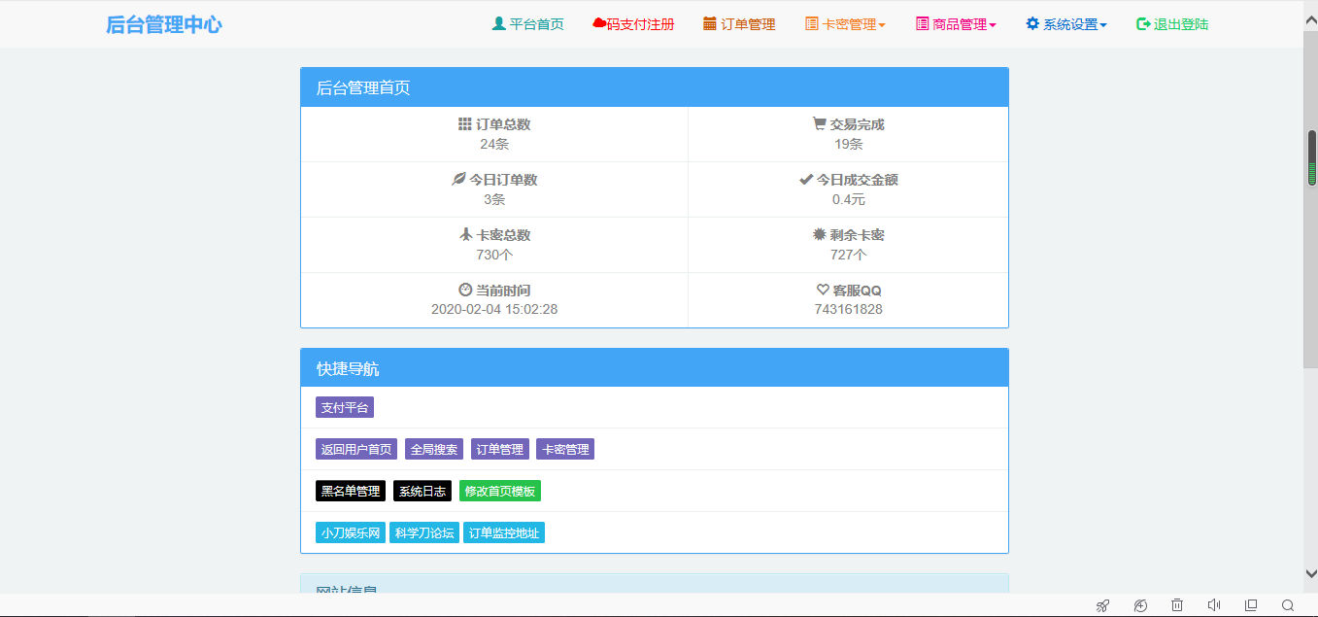Viewport: 1318px width, 617px height.
Task: Click the checkmark icon next to 今日成交金额
Action: (805, 179)
